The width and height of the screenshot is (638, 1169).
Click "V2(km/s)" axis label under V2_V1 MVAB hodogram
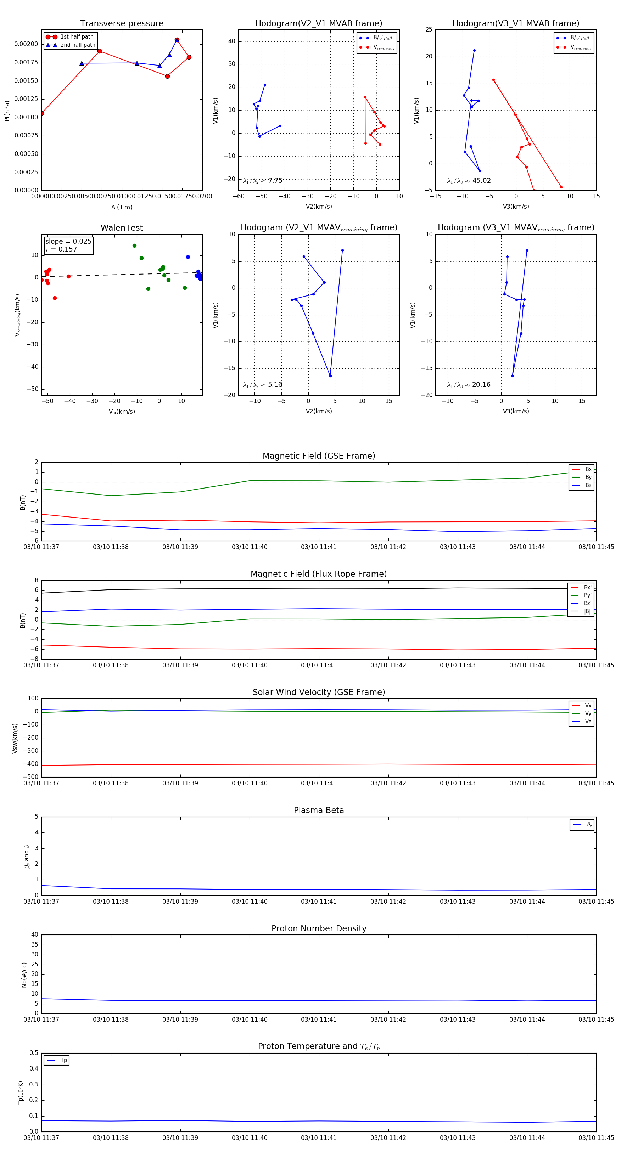[319, 207]
